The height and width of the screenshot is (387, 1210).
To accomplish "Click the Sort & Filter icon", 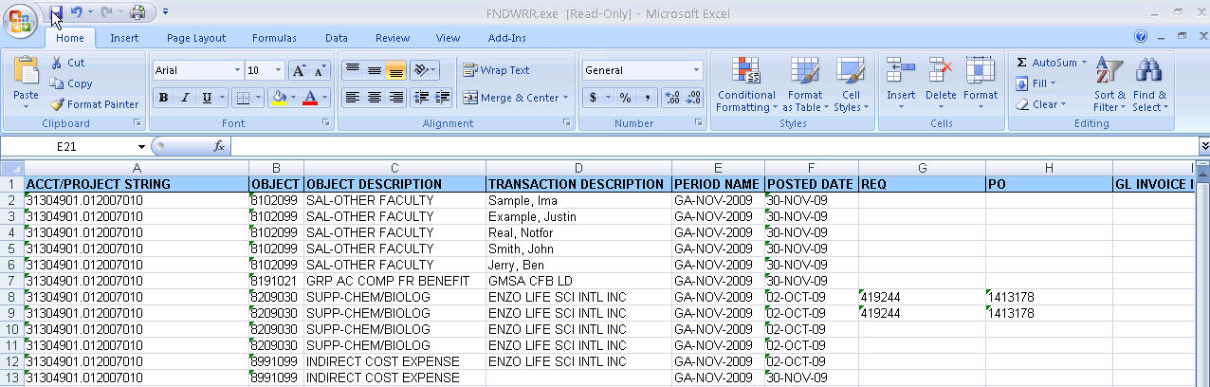I will (1109, 71).
